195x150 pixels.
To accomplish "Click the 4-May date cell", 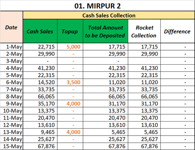I will coord(11,68).
